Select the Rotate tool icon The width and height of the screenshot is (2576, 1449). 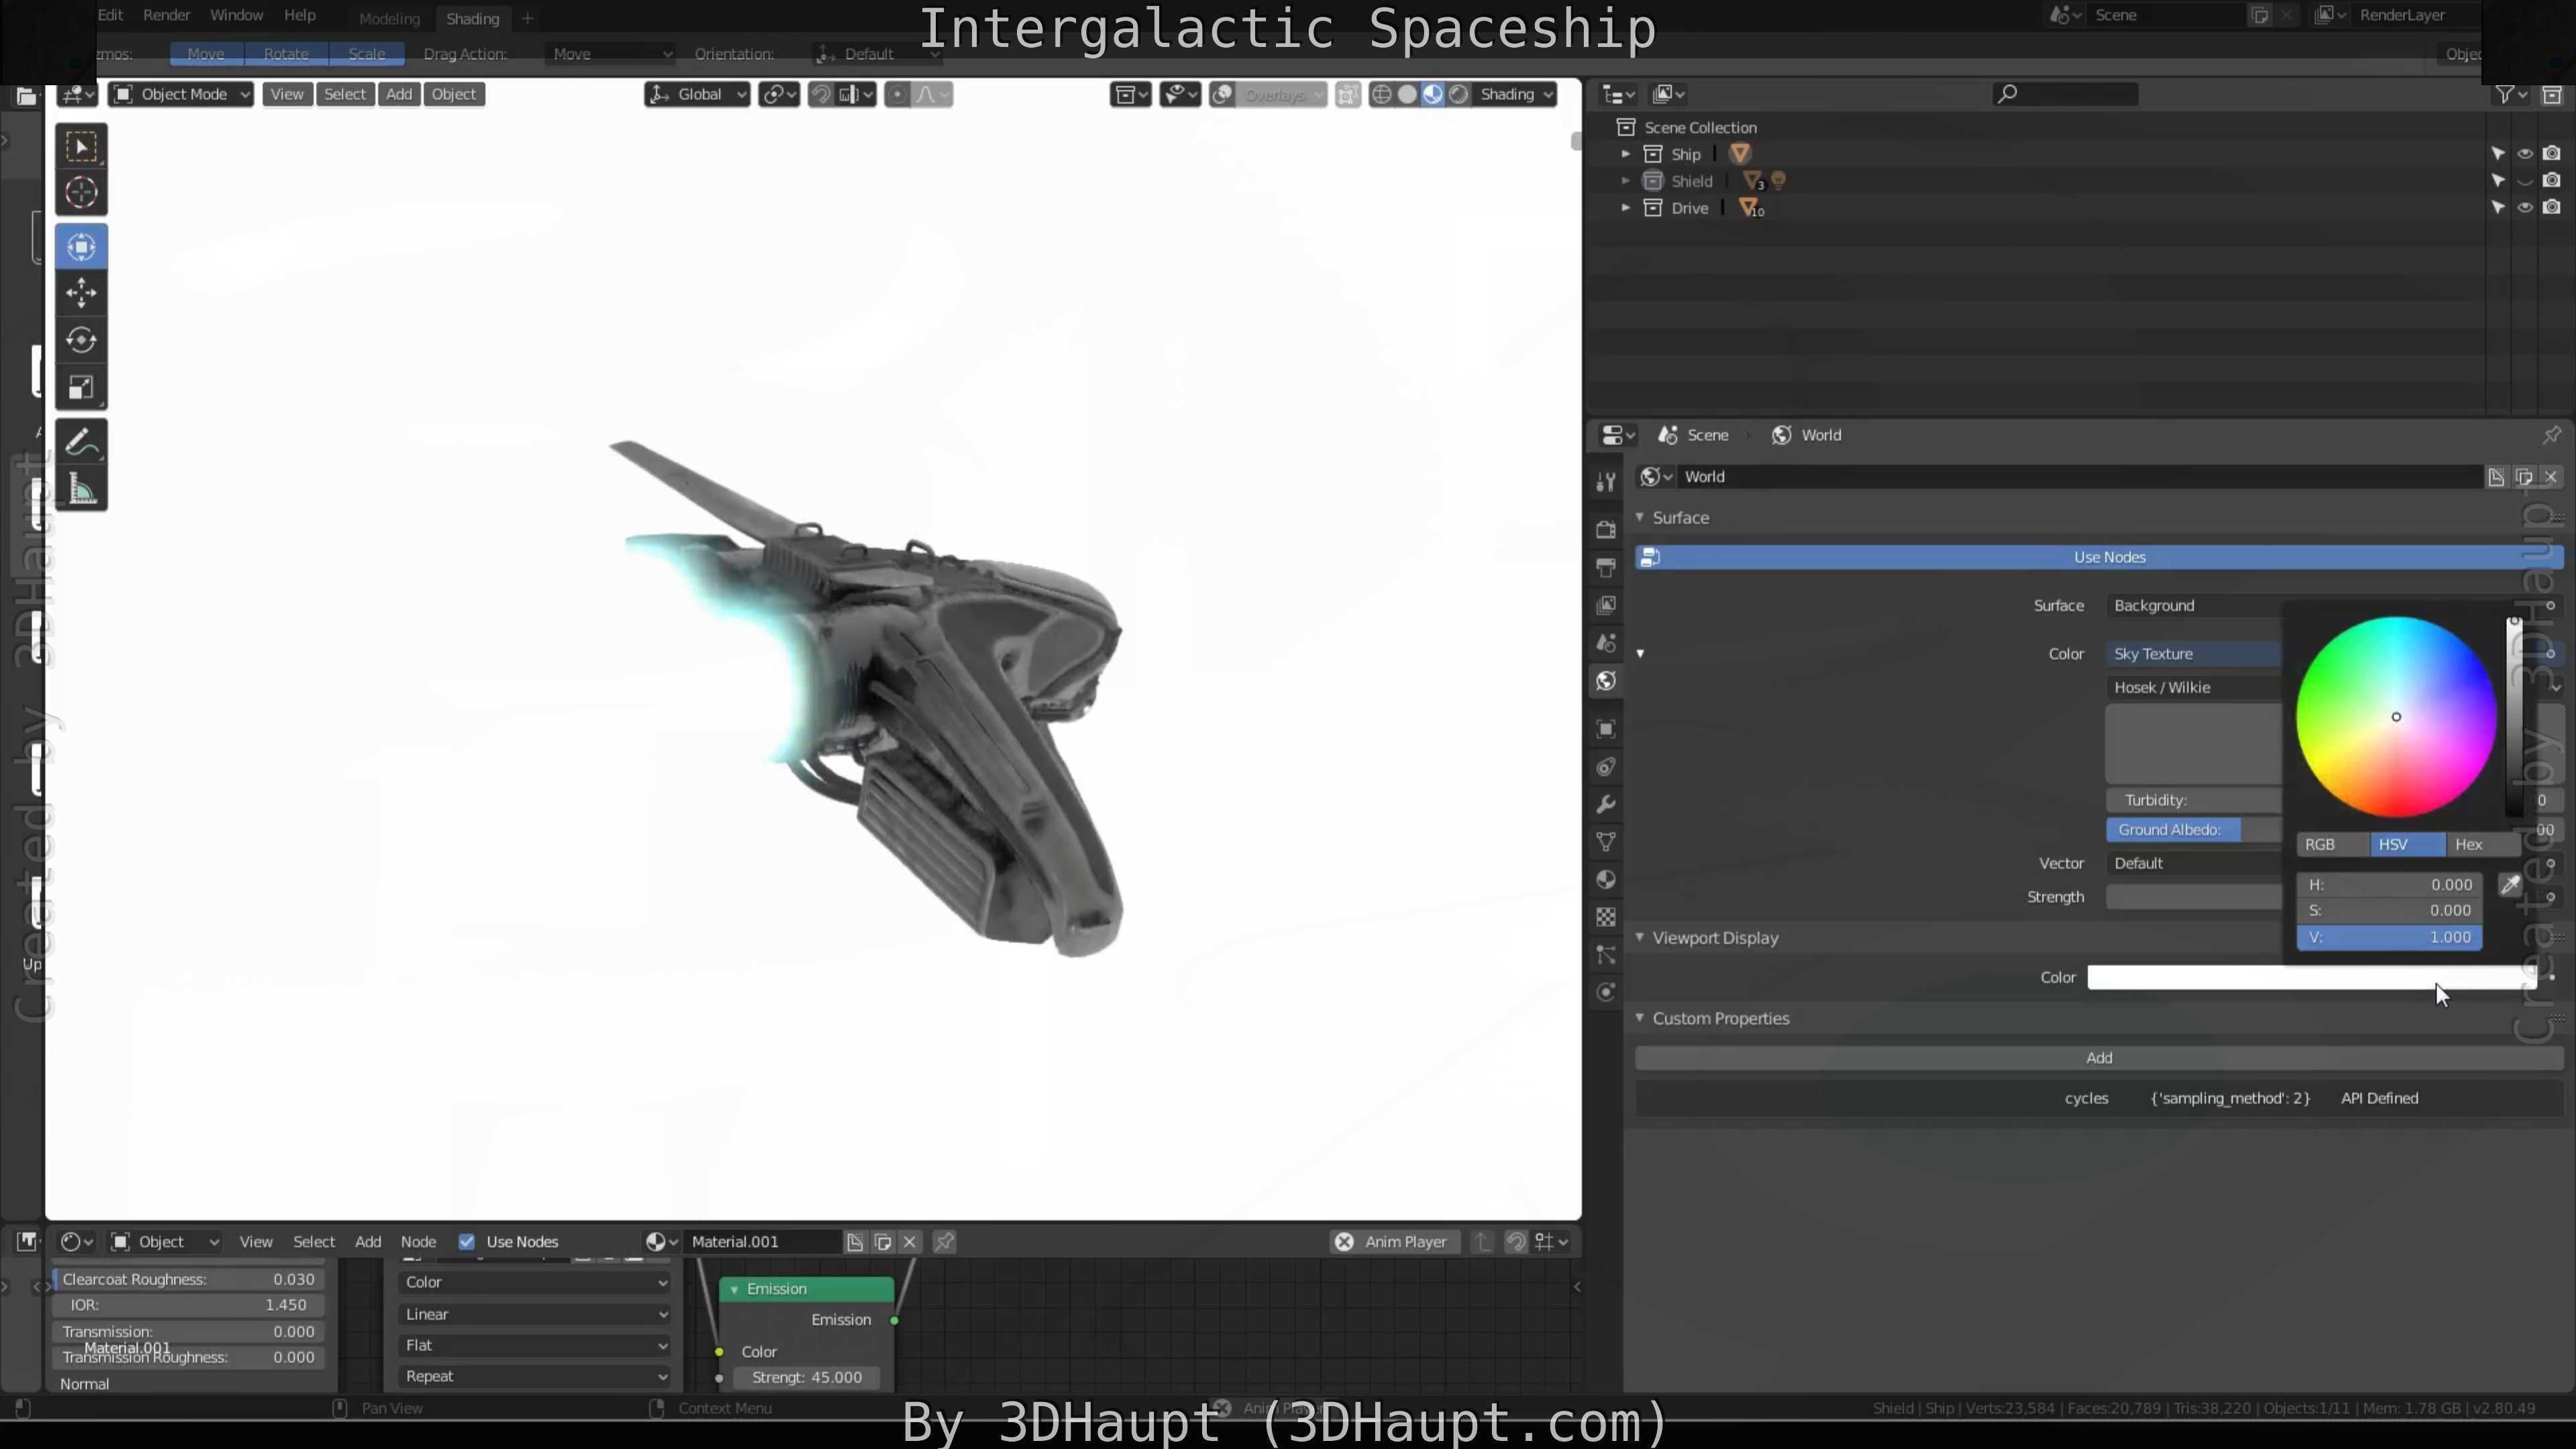pyautogui.click(x=81, y=340)
